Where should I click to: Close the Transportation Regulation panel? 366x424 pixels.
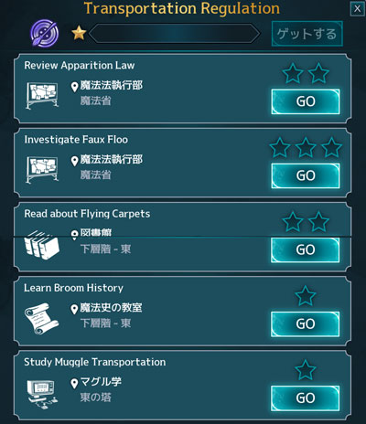pyautogui.click(x=357, y=9)
